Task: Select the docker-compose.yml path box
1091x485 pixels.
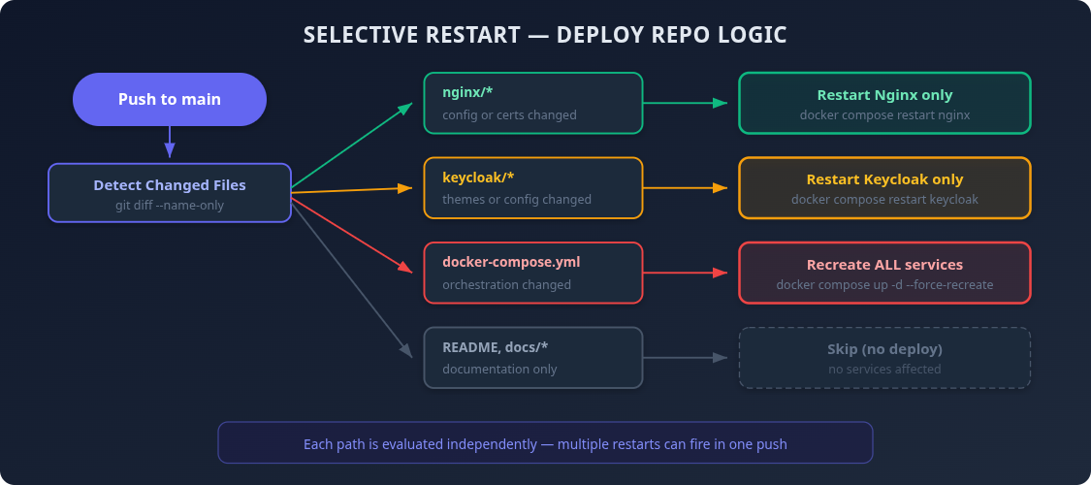Action: pyautogui.click(x=533, y=273)
